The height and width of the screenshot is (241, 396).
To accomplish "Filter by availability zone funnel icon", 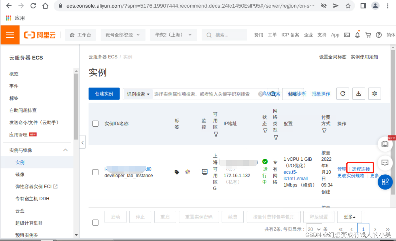I will (216, 134).
